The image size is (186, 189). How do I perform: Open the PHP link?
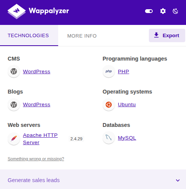123,72
